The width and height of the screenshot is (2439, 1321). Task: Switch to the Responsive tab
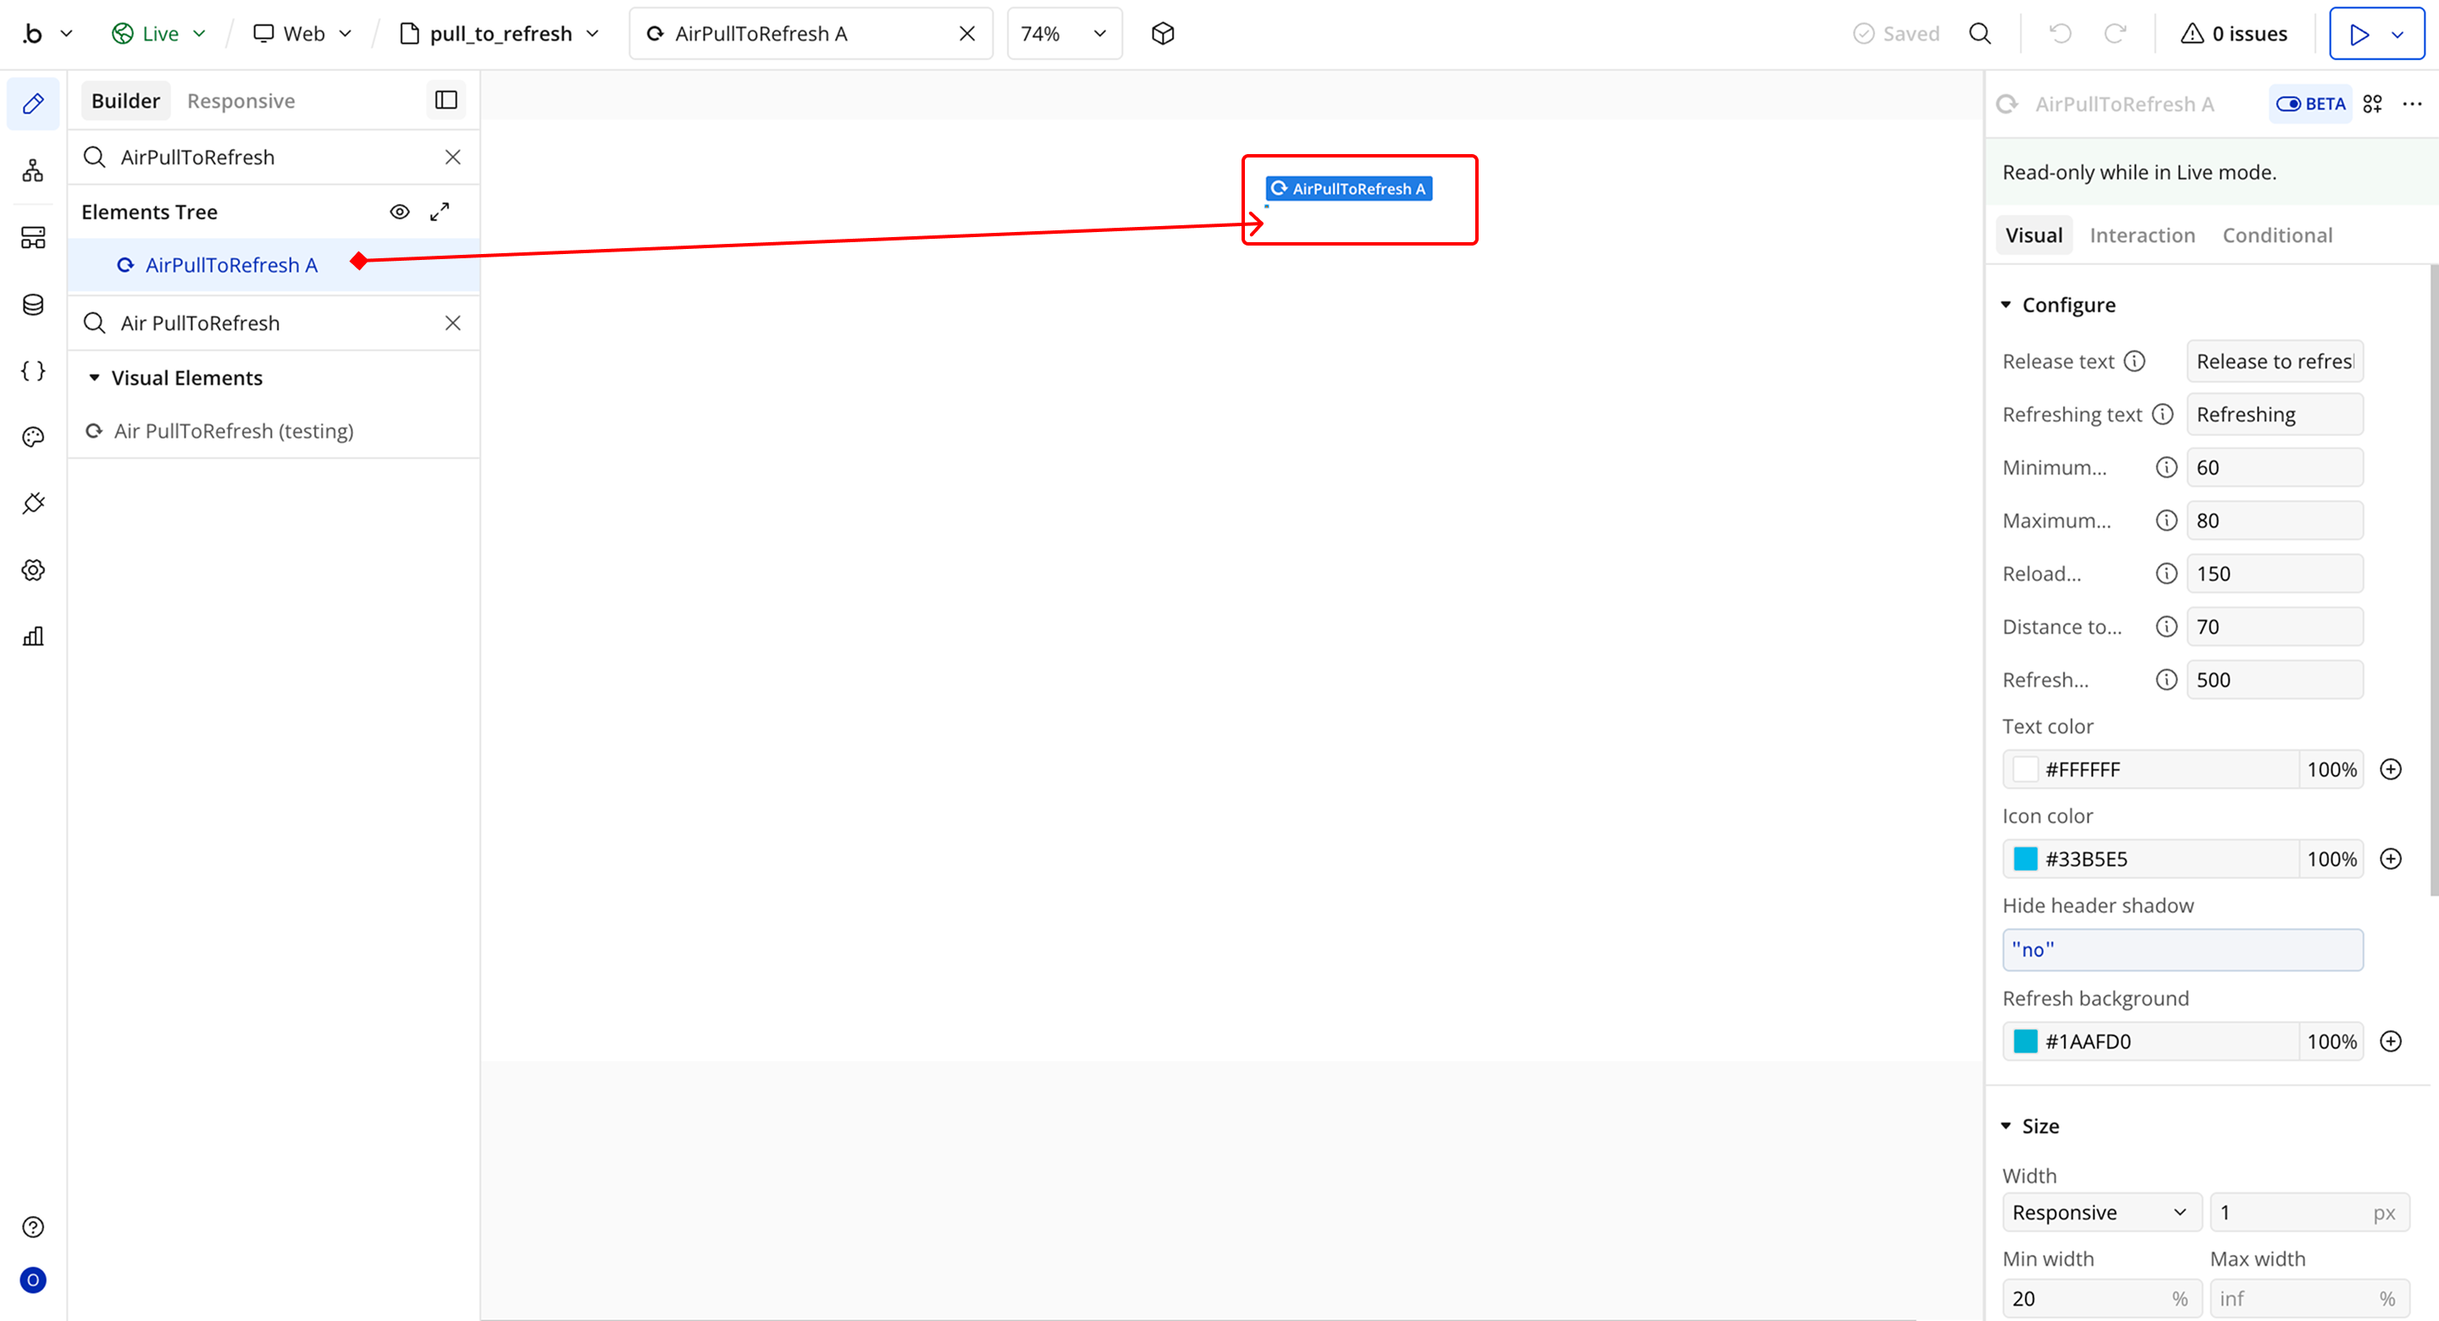click(241, 102)
